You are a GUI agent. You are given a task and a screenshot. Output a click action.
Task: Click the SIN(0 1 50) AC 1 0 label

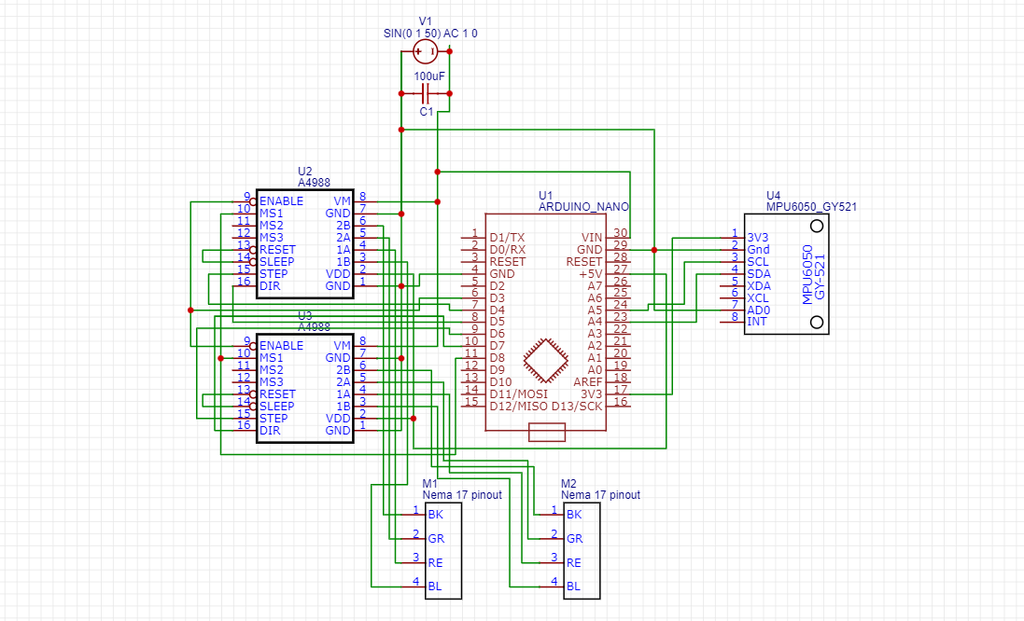[x=430, y=33]
